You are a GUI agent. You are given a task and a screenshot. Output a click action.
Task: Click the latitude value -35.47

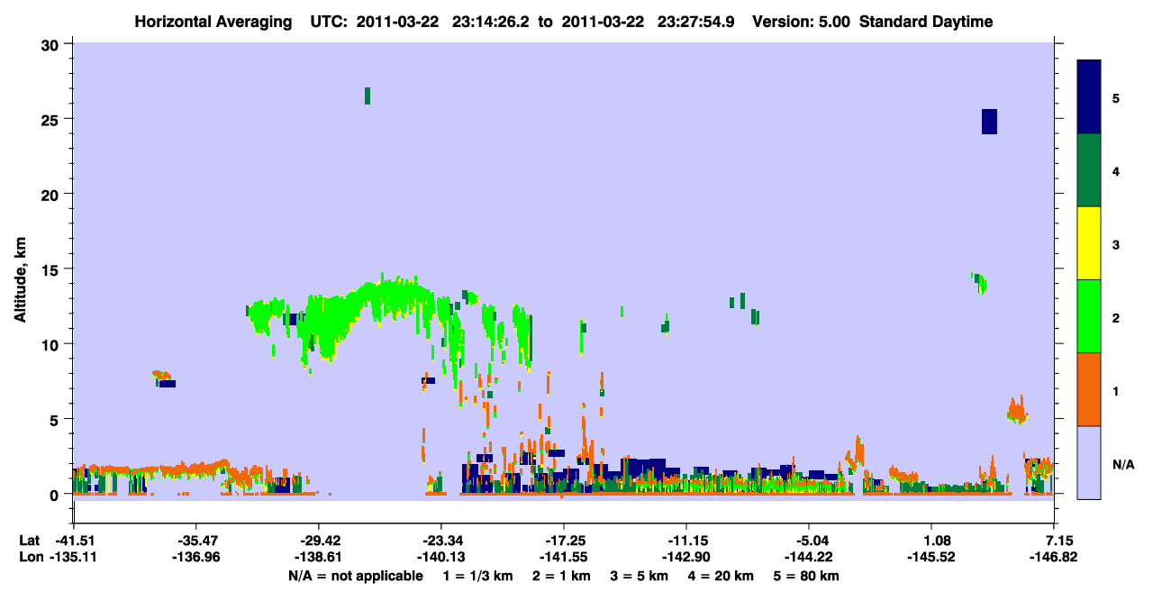196,541
